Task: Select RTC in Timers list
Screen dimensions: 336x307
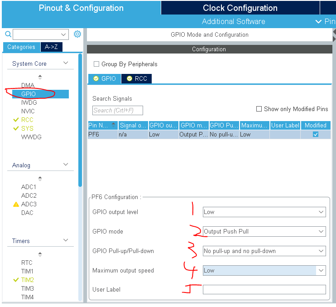Action: point(27,263)
